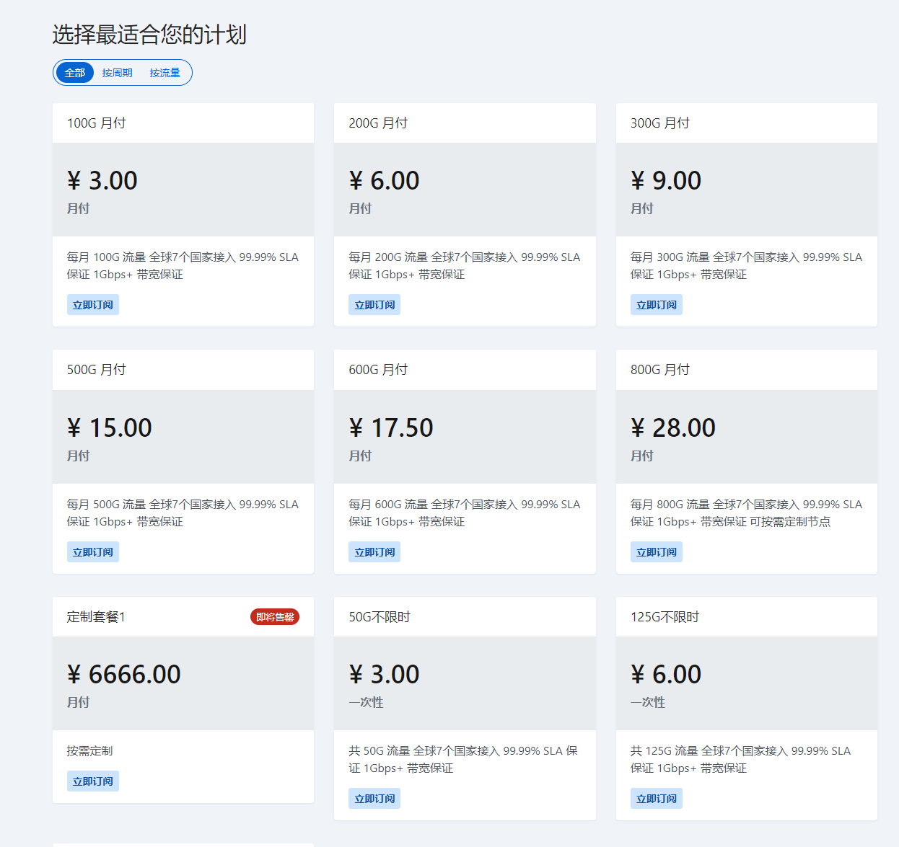Subscribe to the 300G 月付 plan

click(x=657, y=305)
